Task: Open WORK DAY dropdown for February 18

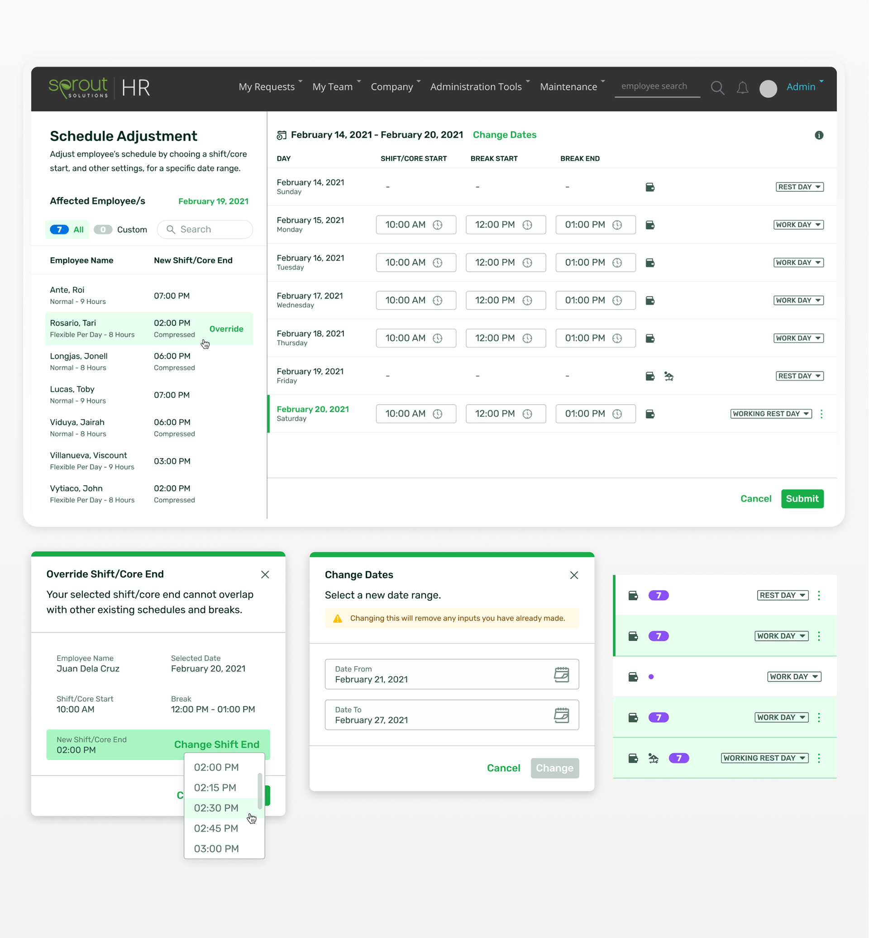Action: point(798,338)
